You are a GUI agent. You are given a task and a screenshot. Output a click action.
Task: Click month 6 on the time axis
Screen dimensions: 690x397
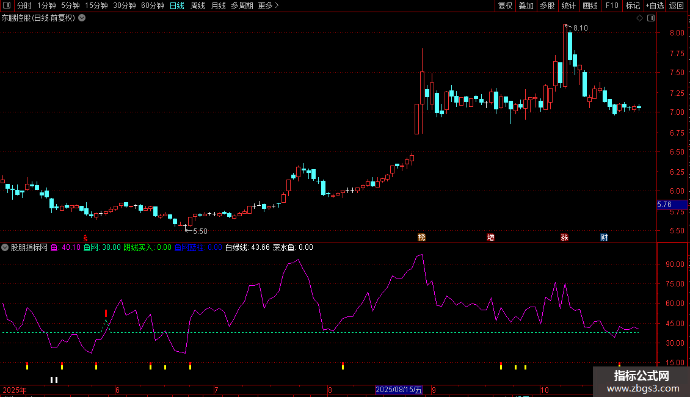click(117, 390)
